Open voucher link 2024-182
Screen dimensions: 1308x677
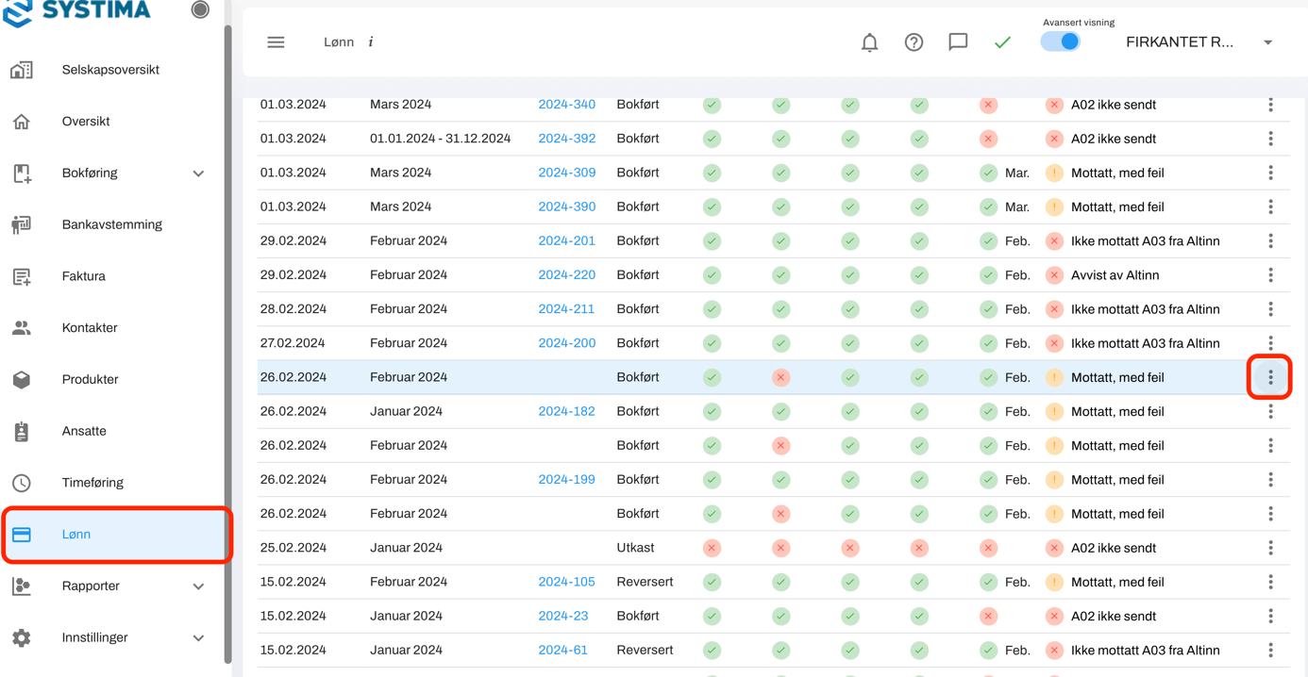coord(566,411)
